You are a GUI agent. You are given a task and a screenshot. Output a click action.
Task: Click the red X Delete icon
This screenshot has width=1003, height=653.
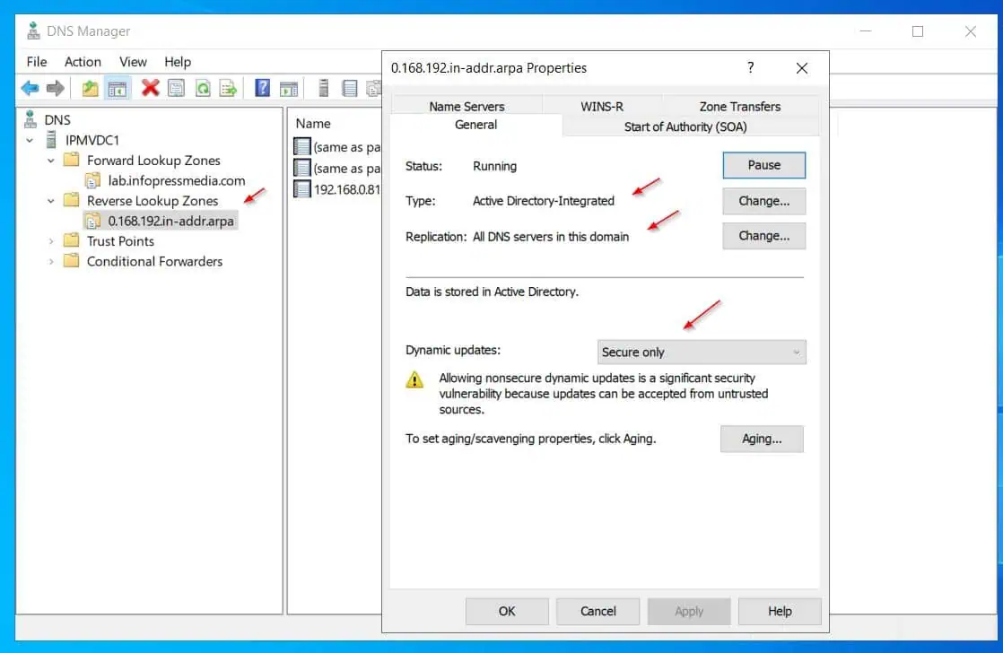point(151,88)
